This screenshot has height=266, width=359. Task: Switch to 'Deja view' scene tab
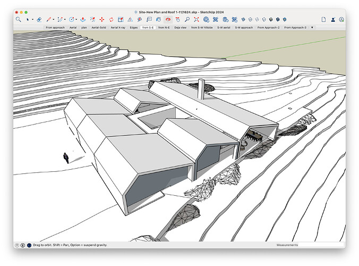click(181, 28)
